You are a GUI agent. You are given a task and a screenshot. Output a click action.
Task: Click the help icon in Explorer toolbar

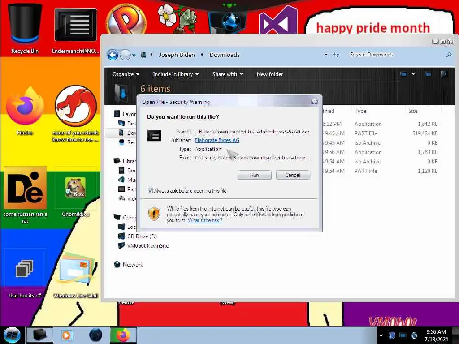pos(444,74)
